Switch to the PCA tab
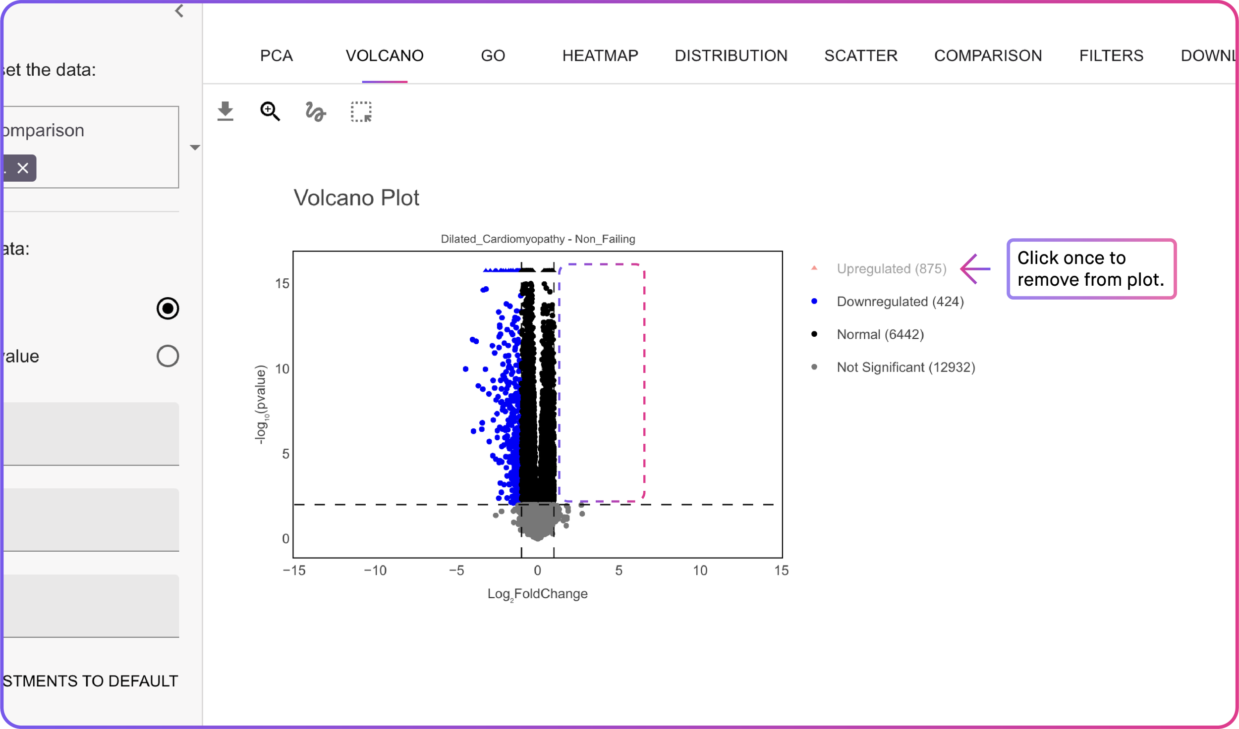The image size is (1239, 729). [276, 55]
